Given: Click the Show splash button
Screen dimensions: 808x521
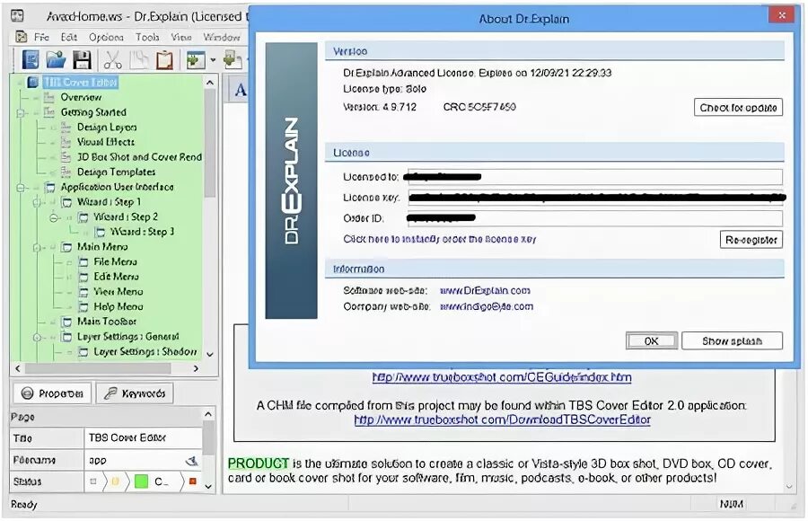Looking at the screenshot, I should point(732,341).
